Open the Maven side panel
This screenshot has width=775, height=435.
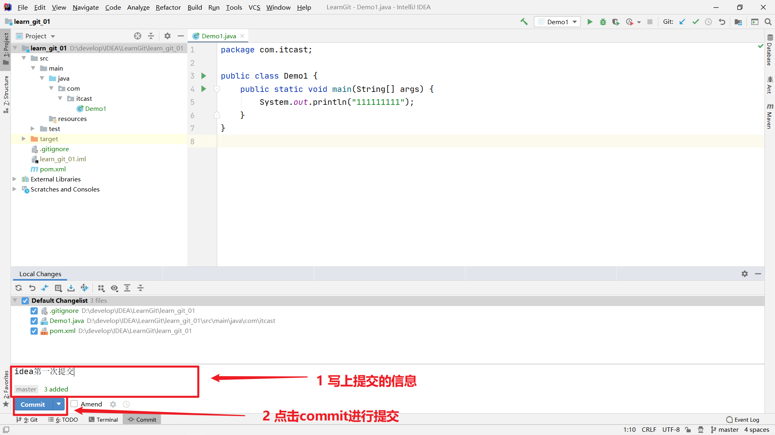click(x=770, y=116)
